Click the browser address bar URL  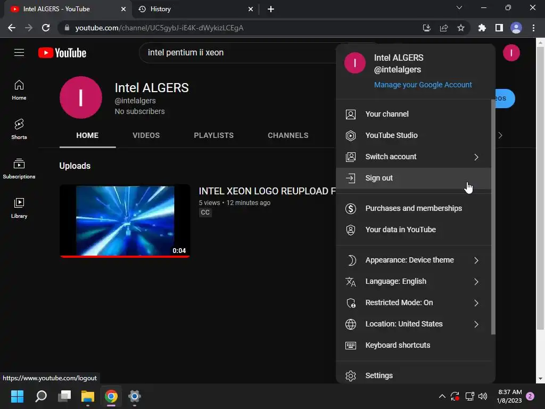point(159,28)
